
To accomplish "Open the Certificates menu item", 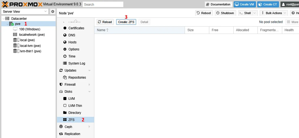I will 76,28.
